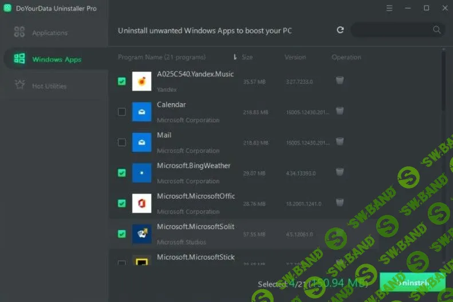Click the search magnifier icon

pos(436,29)
